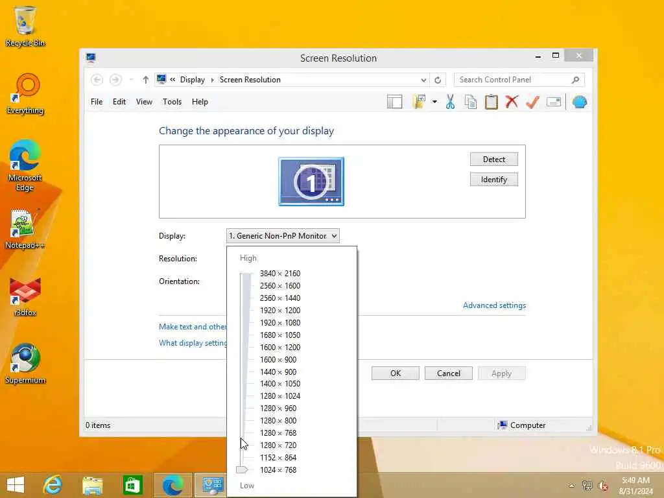This screenshot has height=498, width=664.
Task: Open File Explorer from taskbar
Action: tap(92, 485)
